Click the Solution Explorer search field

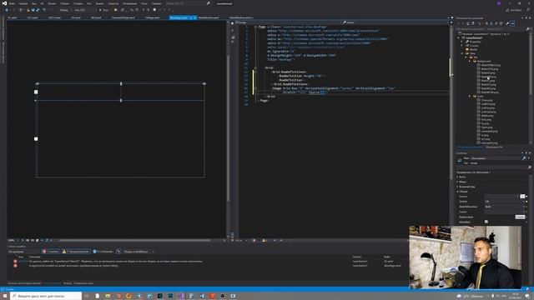491,29
